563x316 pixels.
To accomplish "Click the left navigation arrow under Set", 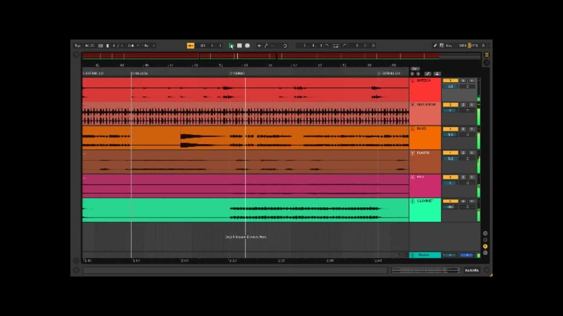I will [413, 74].
